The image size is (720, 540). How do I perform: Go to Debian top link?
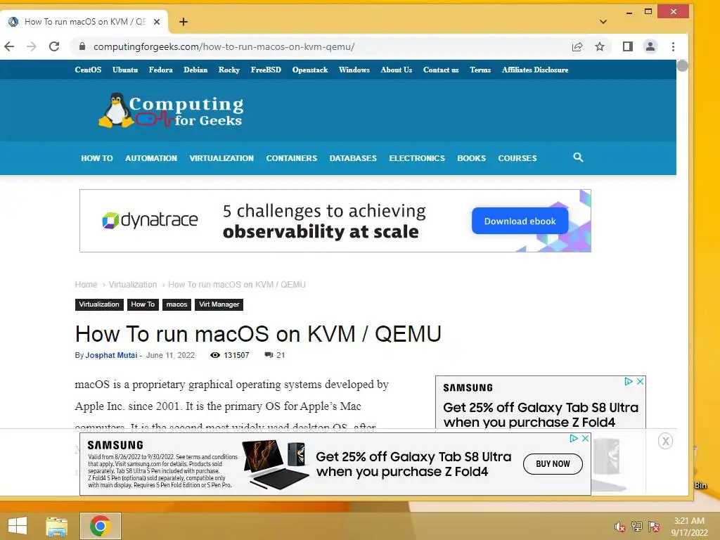click(195, 70)
